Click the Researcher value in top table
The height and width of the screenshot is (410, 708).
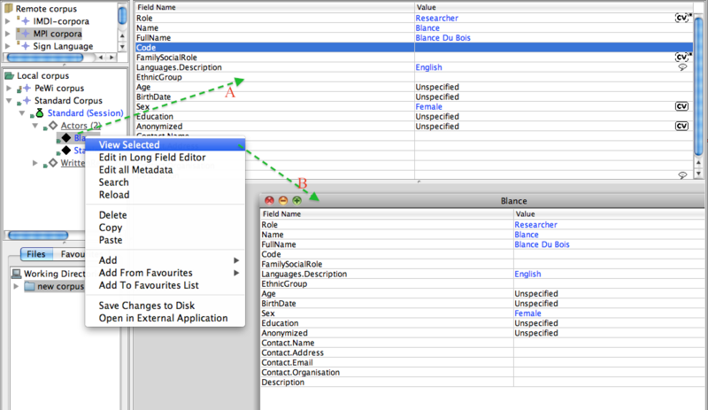(436, 18)
